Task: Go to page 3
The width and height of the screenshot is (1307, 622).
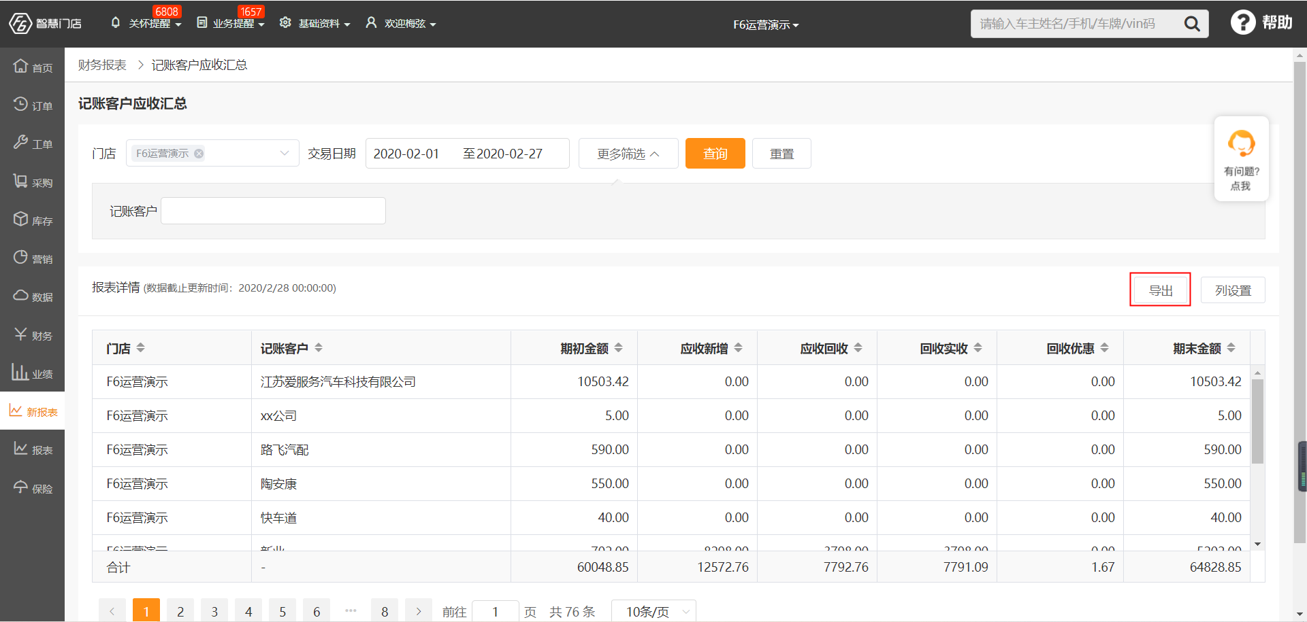Action: [214, 611]
